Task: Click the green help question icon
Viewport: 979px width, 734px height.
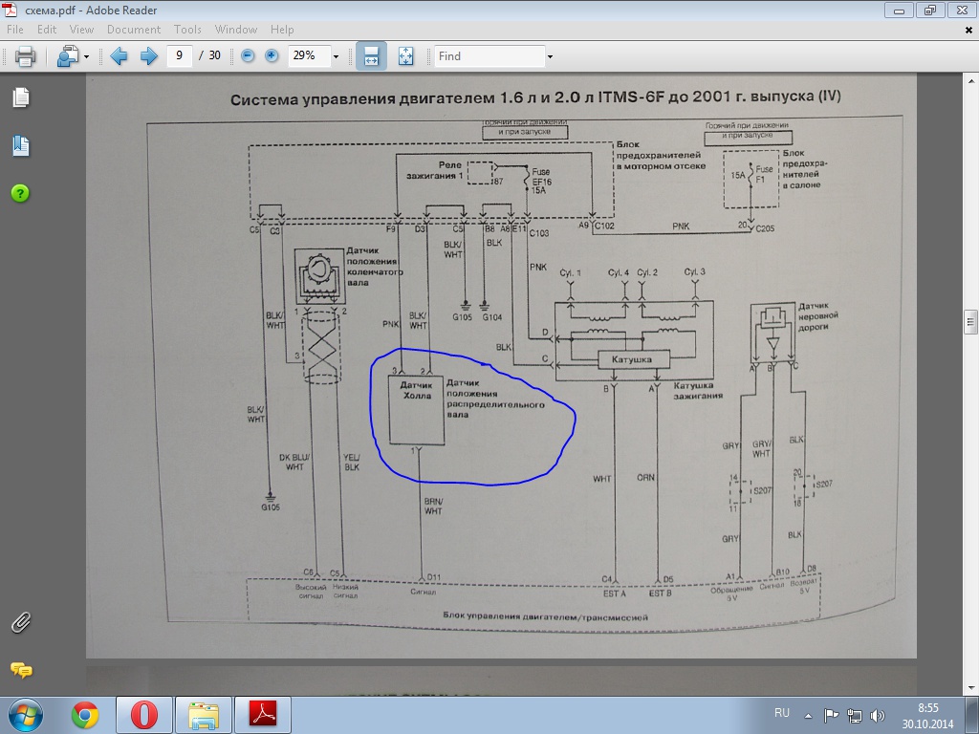Action: 20,193
